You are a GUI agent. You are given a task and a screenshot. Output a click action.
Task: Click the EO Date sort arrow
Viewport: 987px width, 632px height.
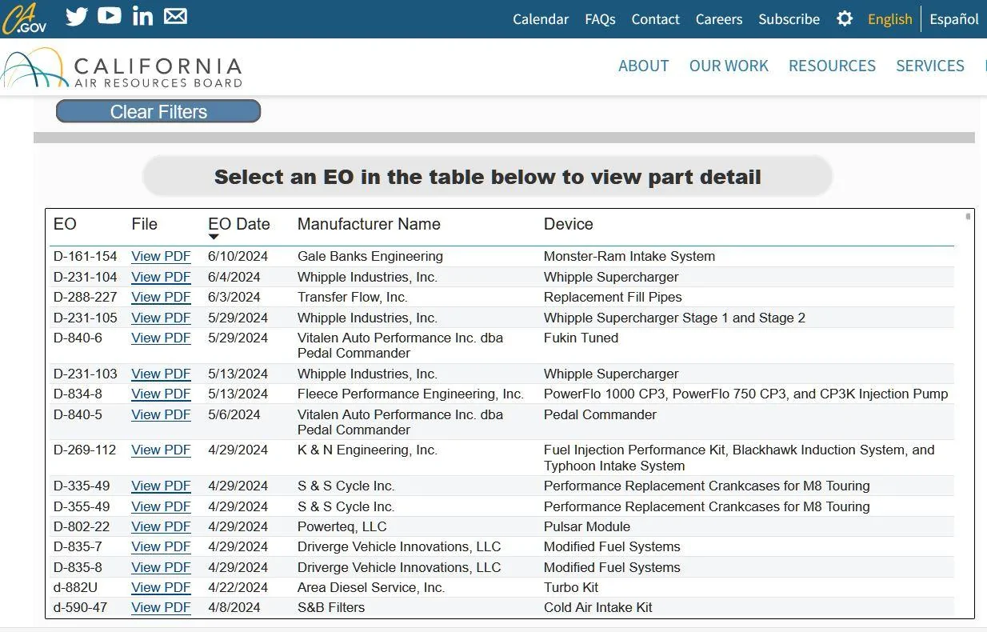coord(214,237)
